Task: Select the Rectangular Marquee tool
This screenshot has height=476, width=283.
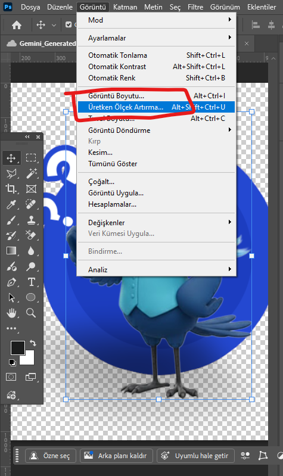Action: [x=31, y=158]
